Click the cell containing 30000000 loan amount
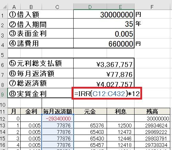 tap(104, 14)
